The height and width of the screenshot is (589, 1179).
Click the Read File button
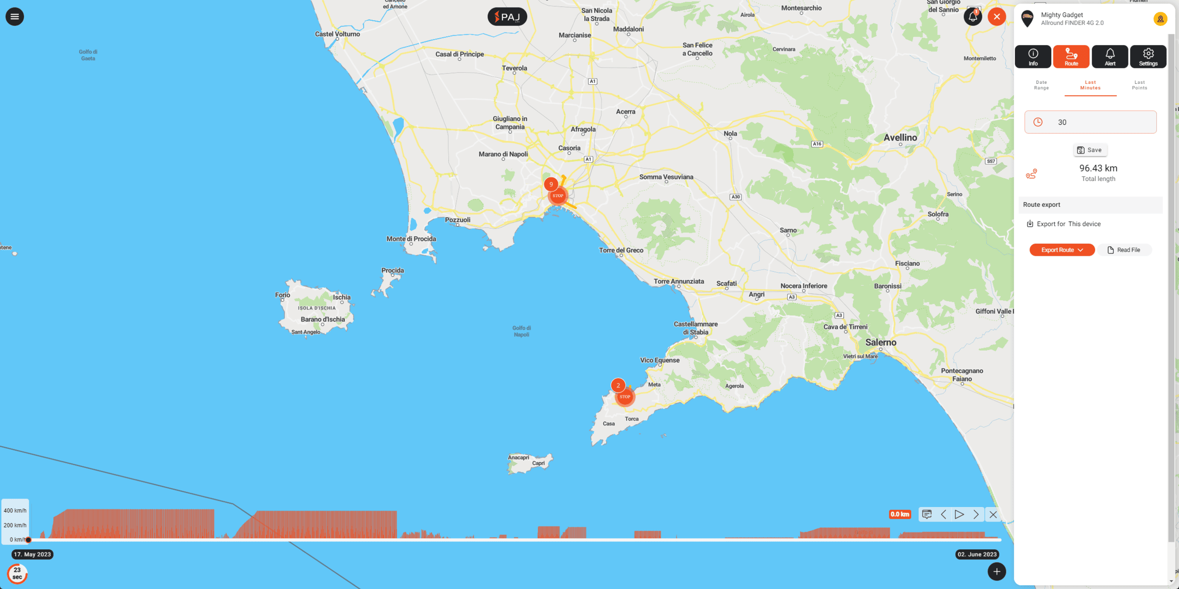point(1124,250)
